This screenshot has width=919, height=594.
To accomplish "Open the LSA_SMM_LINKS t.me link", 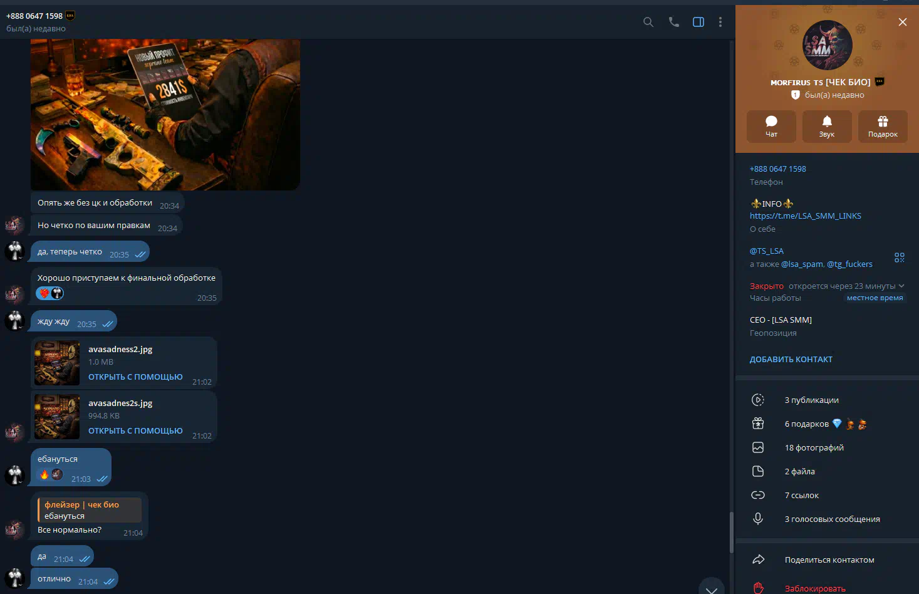I will (805, 216).
